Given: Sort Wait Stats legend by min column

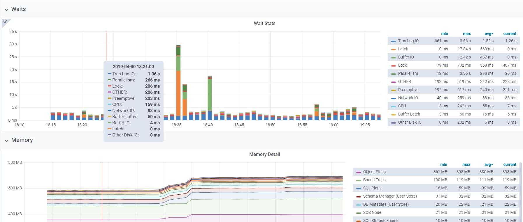Looking at the screenshot, I should [x=445, y=34].
